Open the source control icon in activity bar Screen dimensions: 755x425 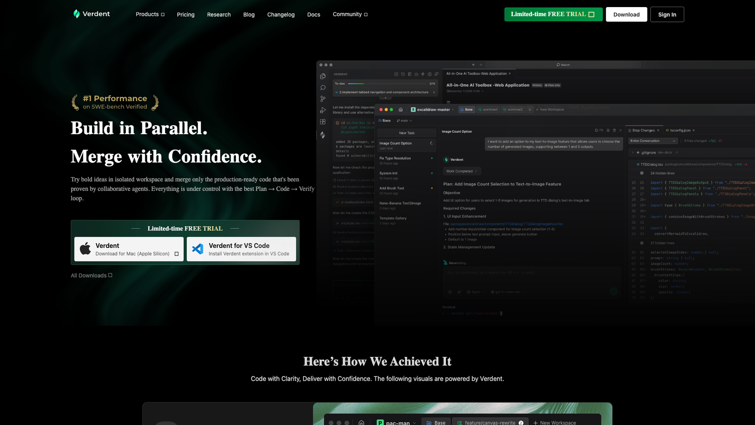(x=323, y=99)
